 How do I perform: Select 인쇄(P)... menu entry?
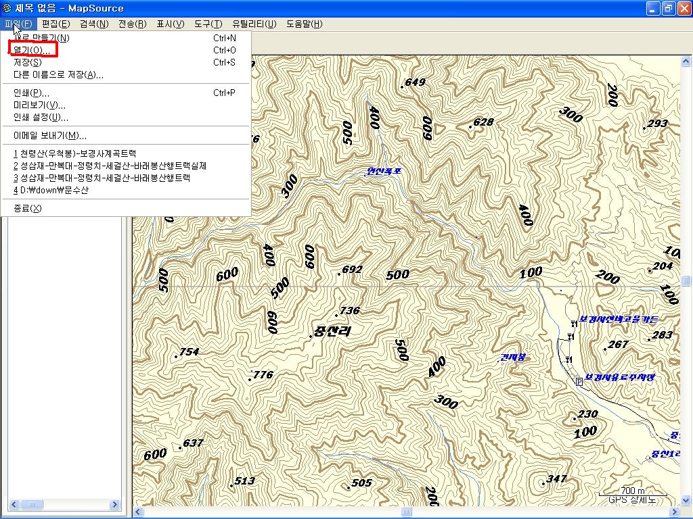tap(126, 93)
